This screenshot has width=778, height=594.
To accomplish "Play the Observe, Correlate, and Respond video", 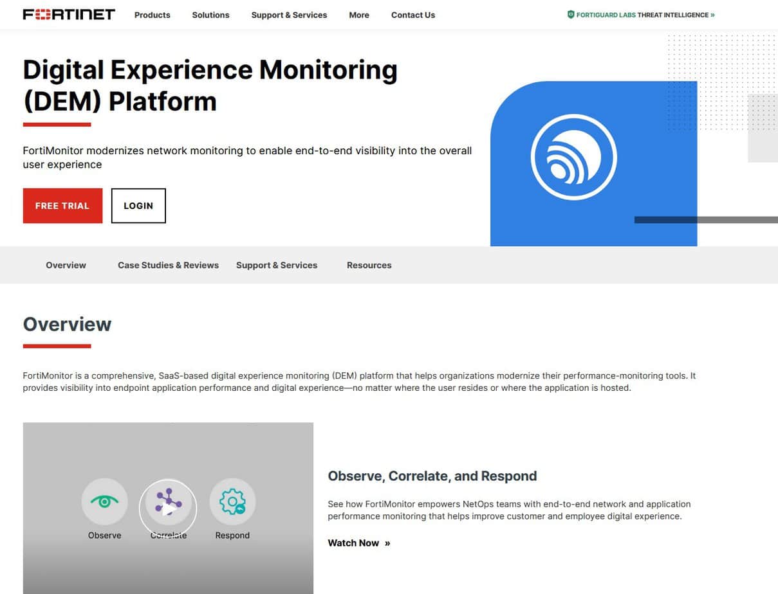I will coord(168,509).
